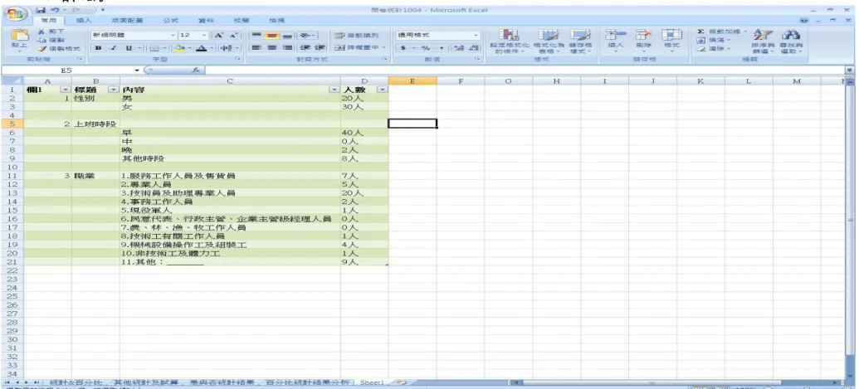859x389 pixels.
Task: Open 格式化為表格 gallery
Action: tap(549, 41)
